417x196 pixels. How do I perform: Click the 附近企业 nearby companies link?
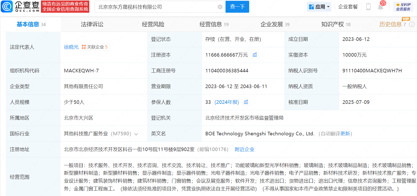pos(244,149)
